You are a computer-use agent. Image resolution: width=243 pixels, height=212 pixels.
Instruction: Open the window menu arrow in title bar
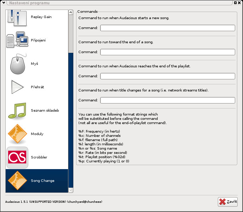point(4,2)
